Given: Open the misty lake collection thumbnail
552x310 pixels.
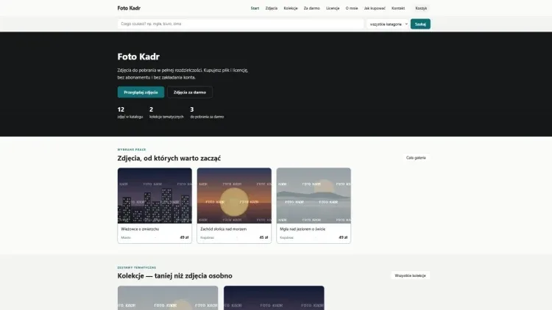Looking at the screenshot, I should [168, 298].
